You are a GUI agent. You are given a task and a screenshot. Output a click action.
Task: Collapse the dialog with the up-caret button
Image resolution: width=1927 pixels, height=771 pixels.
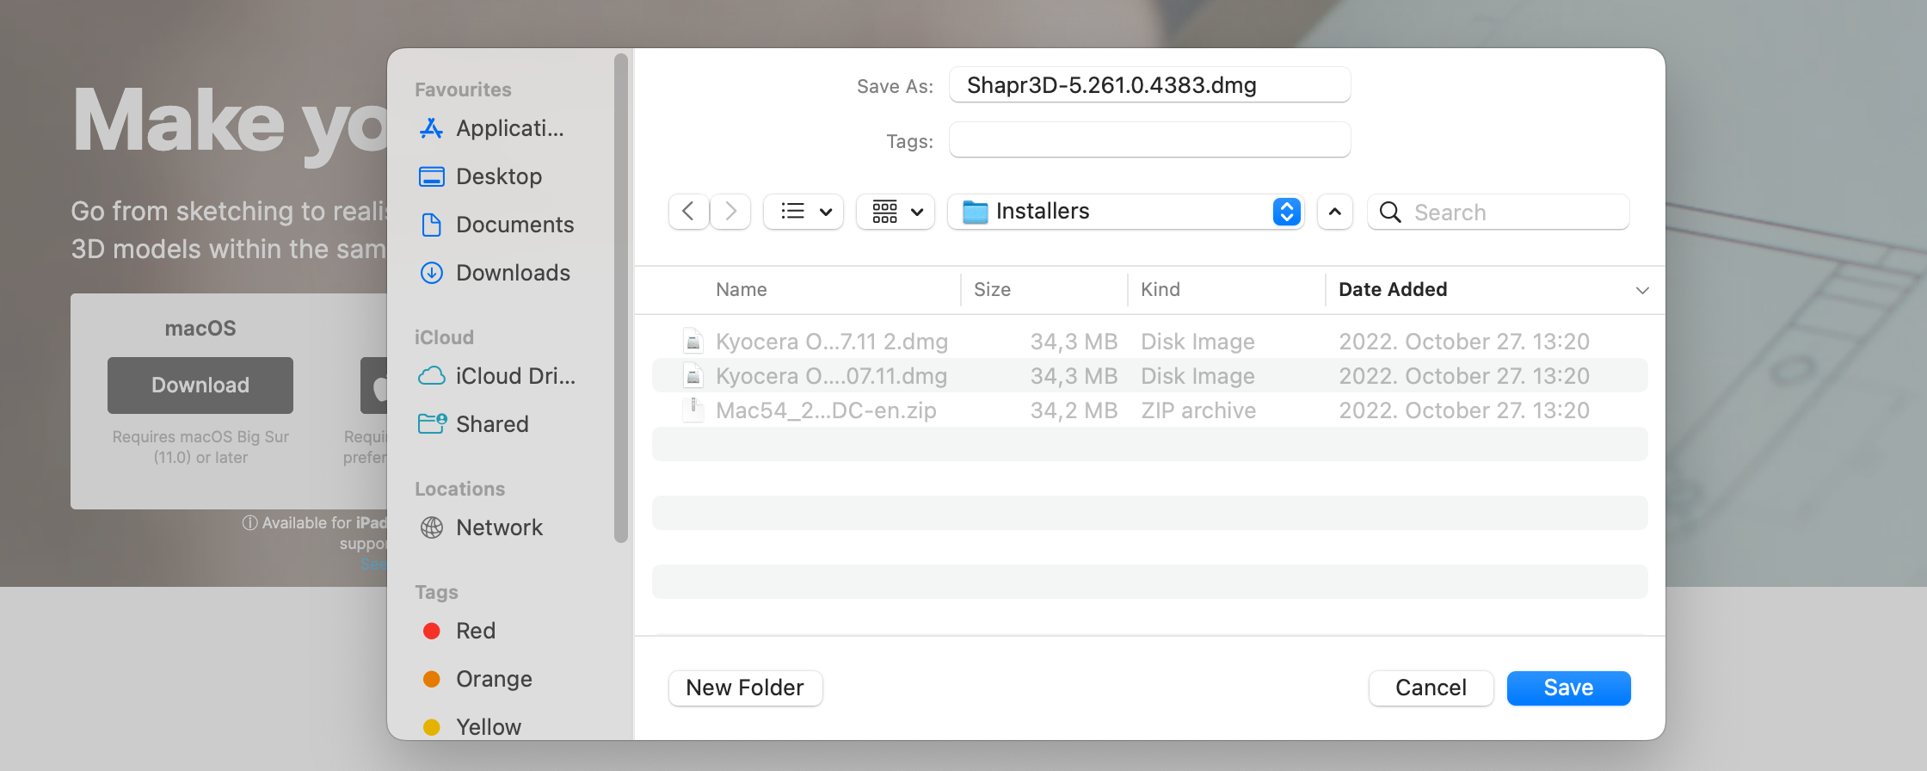pyautogui.click(x=1334, y=212)
